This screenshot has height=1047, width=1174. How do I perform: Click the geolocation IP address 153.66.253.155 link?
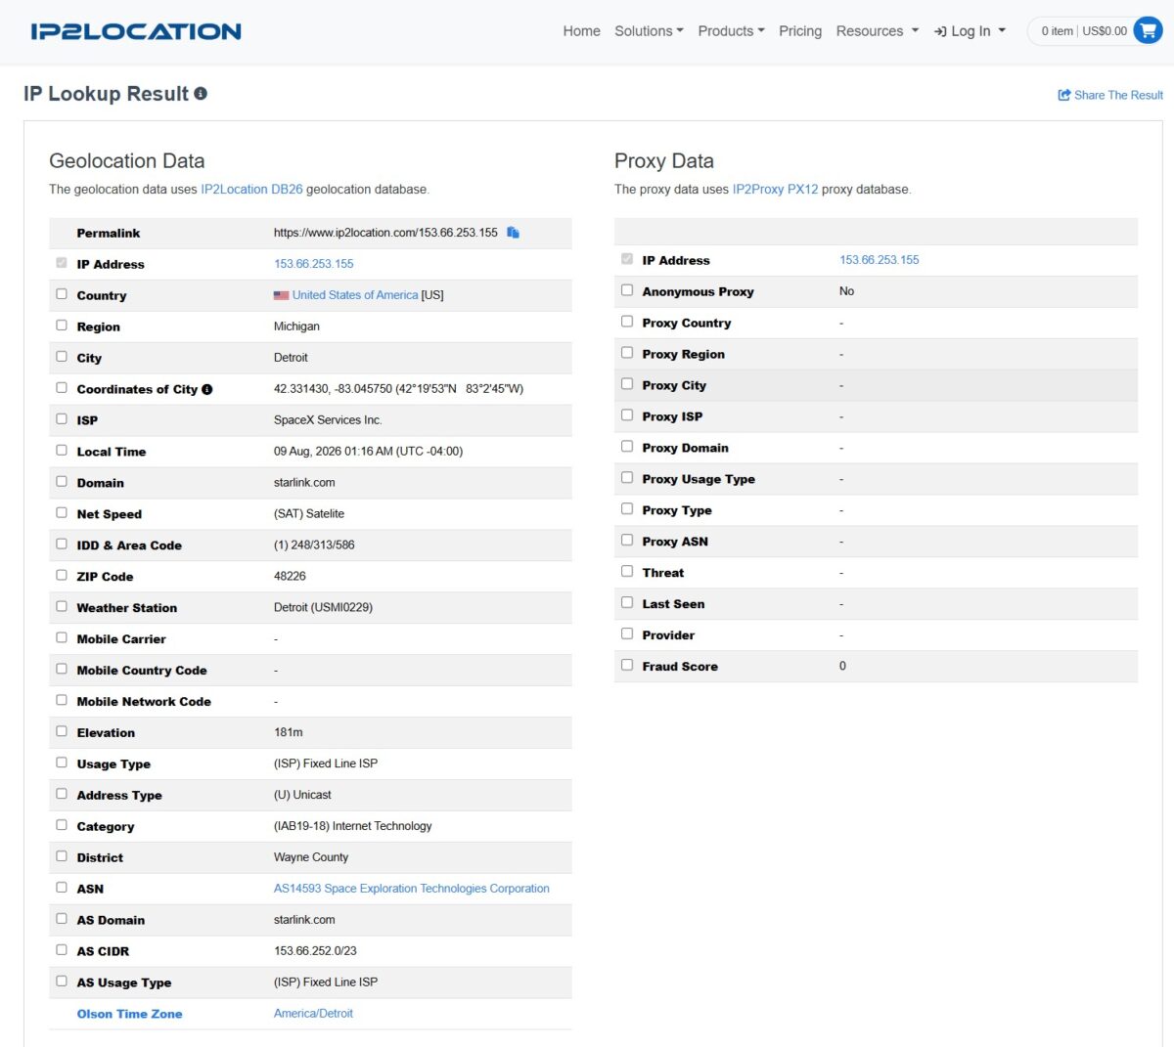[x=314, y=264]
